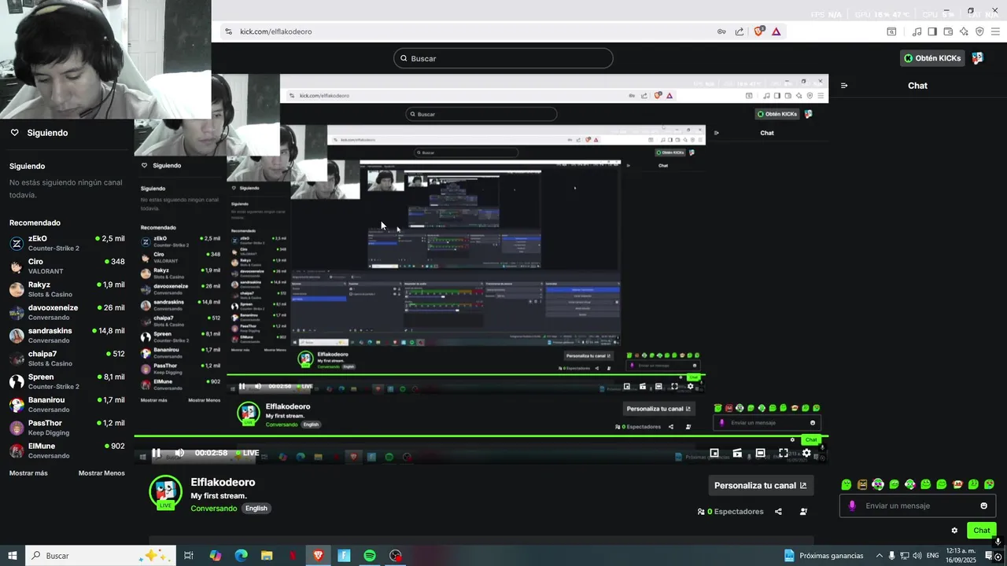Toggle picture-in-picture mini player

[x=714, y=453]
